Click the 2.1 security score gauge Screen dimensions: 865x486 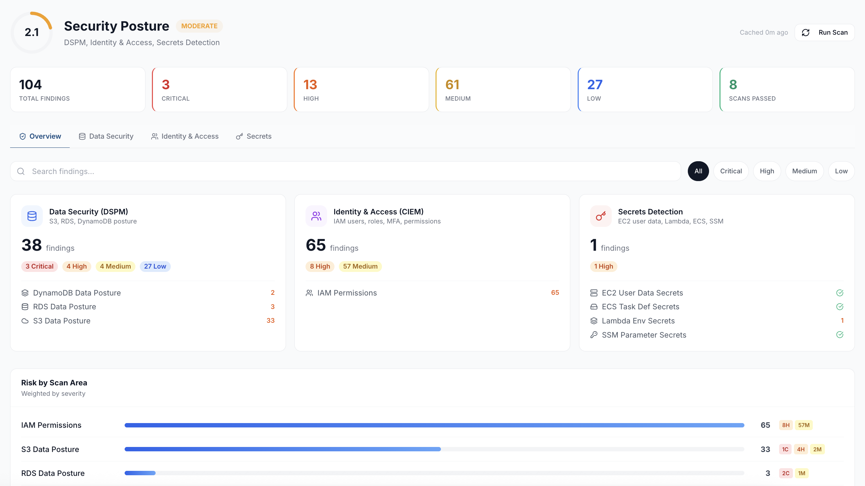32,32
